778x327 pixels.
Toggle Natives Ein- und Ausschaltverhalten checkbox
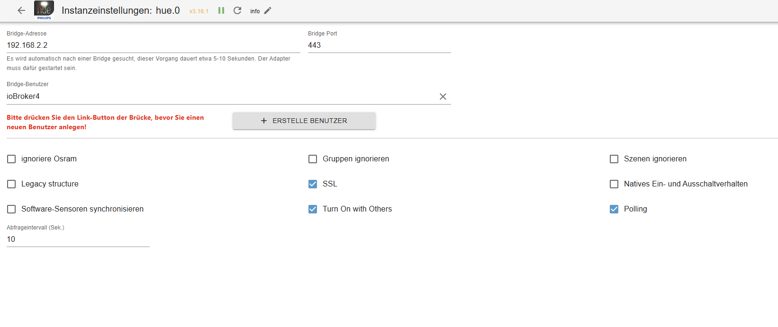(614, 184)
